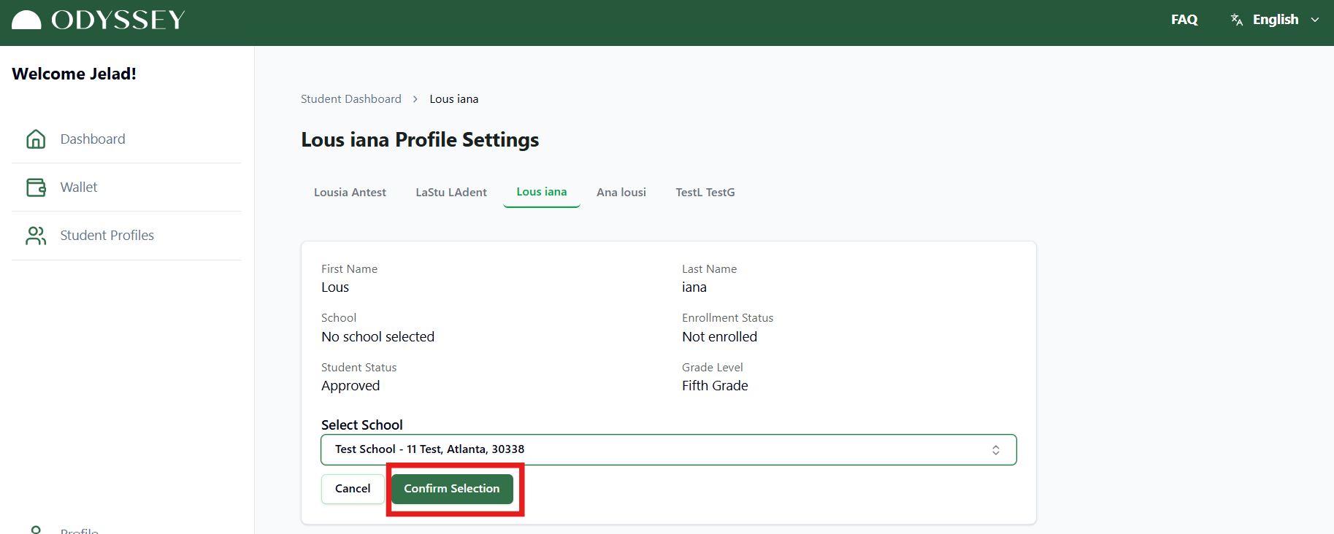Click the breadcrumb chevron separator
The width and height of the screenshot is (1334, 534).
[x=415, y=99]
